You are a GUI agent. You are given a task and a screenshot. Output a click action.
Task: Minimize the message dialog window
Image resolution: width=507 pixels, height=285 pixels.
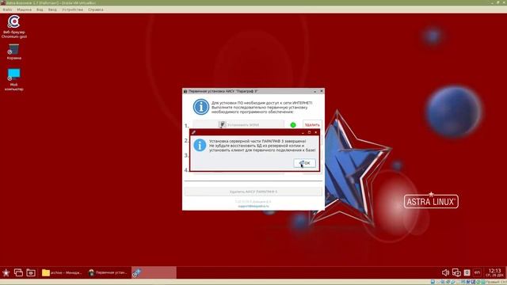coord(303,132)
